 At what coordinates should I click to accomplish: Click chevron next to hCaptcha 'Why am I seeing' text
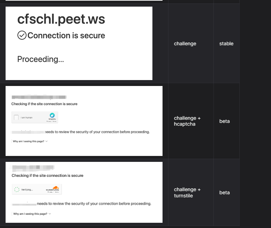coord(46,141)
